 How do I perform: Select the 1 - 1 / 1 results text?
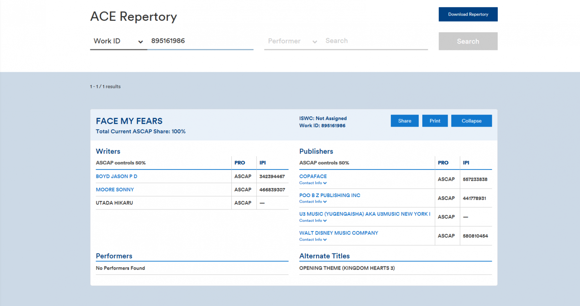click(x=105, y=86)
